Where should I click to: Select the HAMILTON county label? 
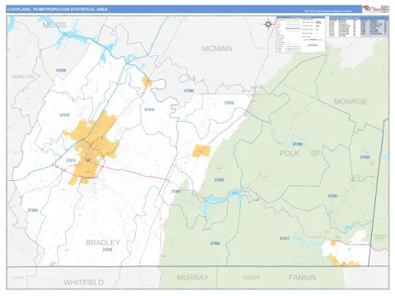[22, 76]
